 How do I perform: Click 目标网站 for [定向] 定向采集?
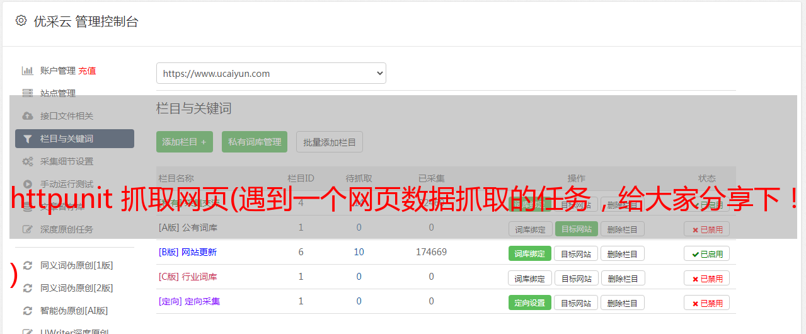(576, 302)
